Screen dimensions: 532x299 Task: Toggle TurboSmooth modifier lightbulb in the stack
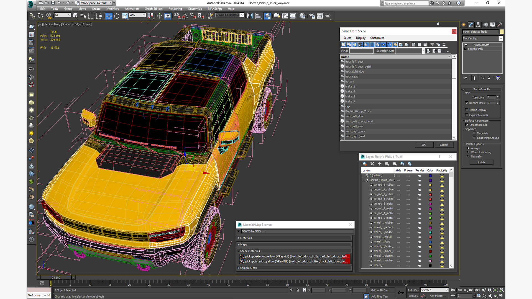(466, 45)
